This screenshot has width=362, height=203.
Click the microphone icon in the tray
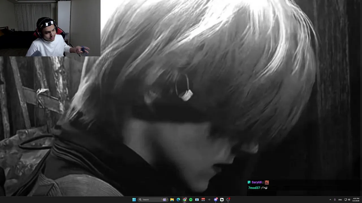point(335,200)
